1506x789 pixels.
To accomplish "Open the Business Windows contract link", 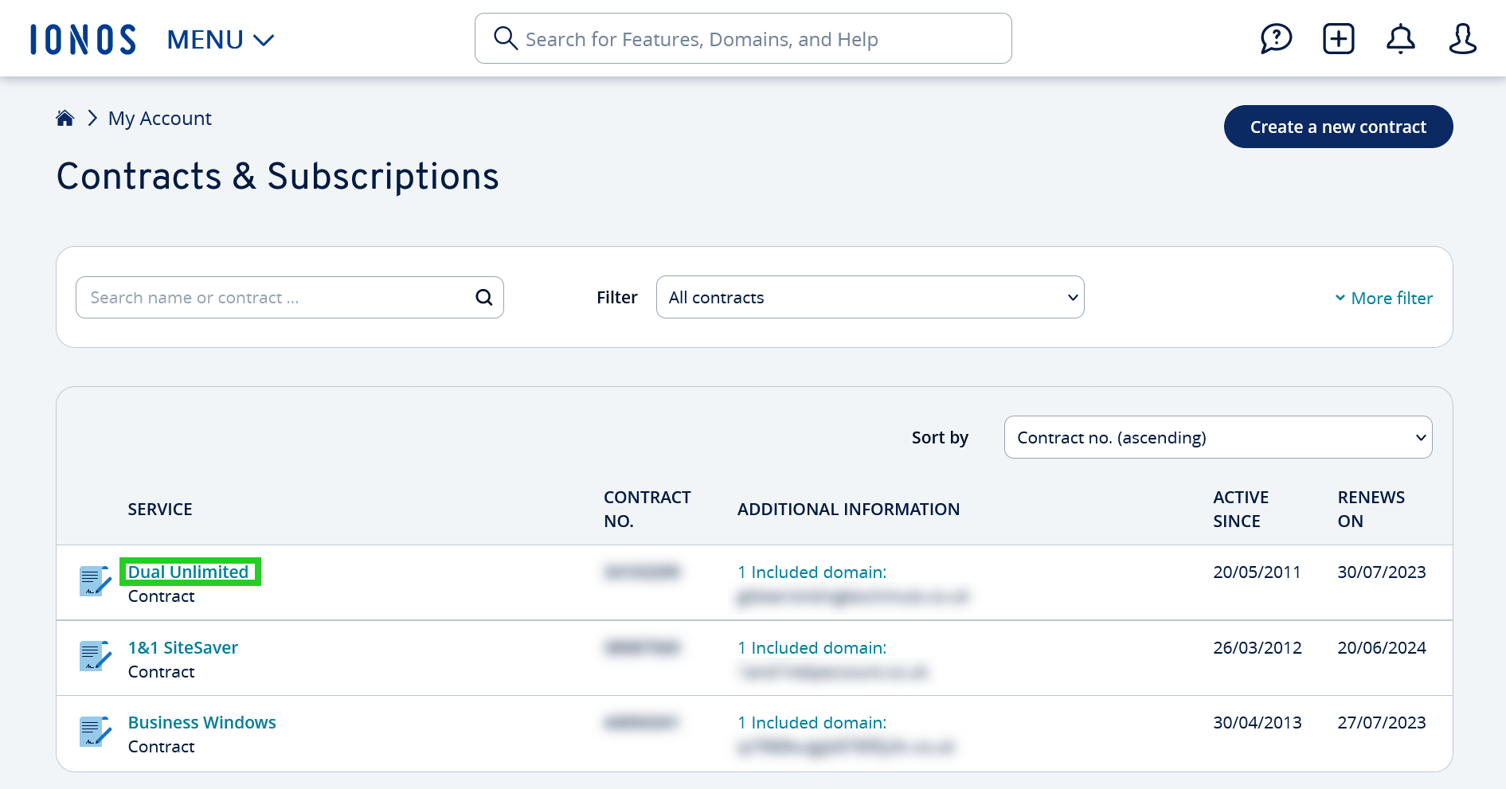I will tap(202, 723).
